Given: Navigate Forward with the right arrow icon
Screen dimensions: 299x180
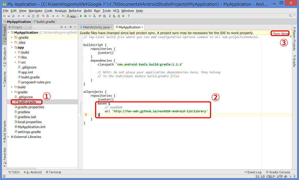Looking at the screenshot, I should click(58, 16).
